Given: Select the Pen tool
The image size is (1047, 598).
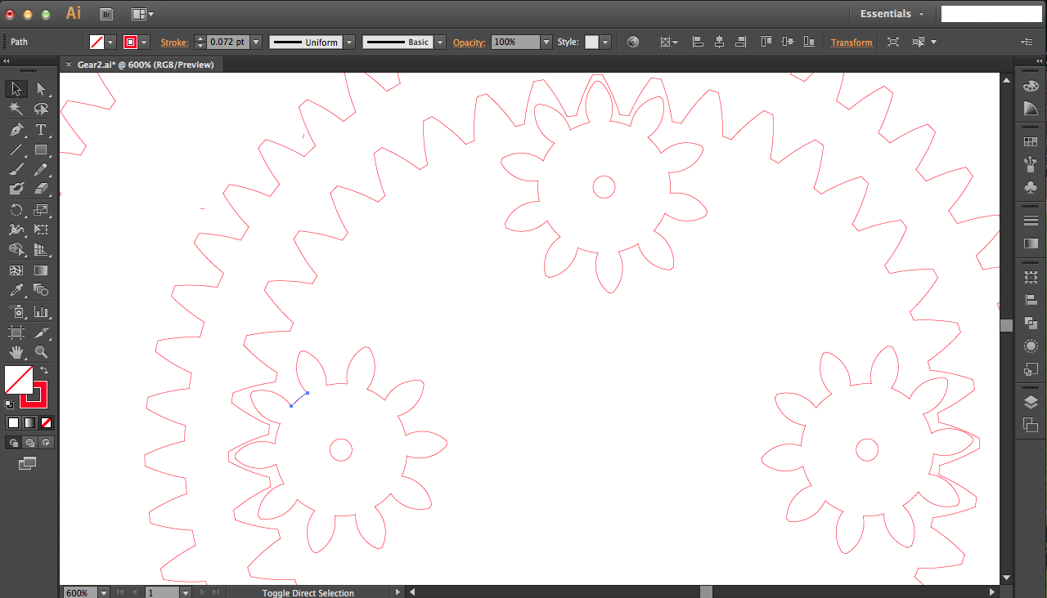Looking at the screenshot, I should (16, 130).
